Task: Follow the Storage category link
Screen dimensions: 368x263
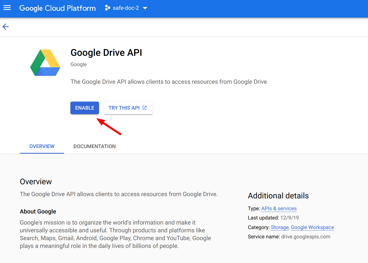Action: (280, 227)
